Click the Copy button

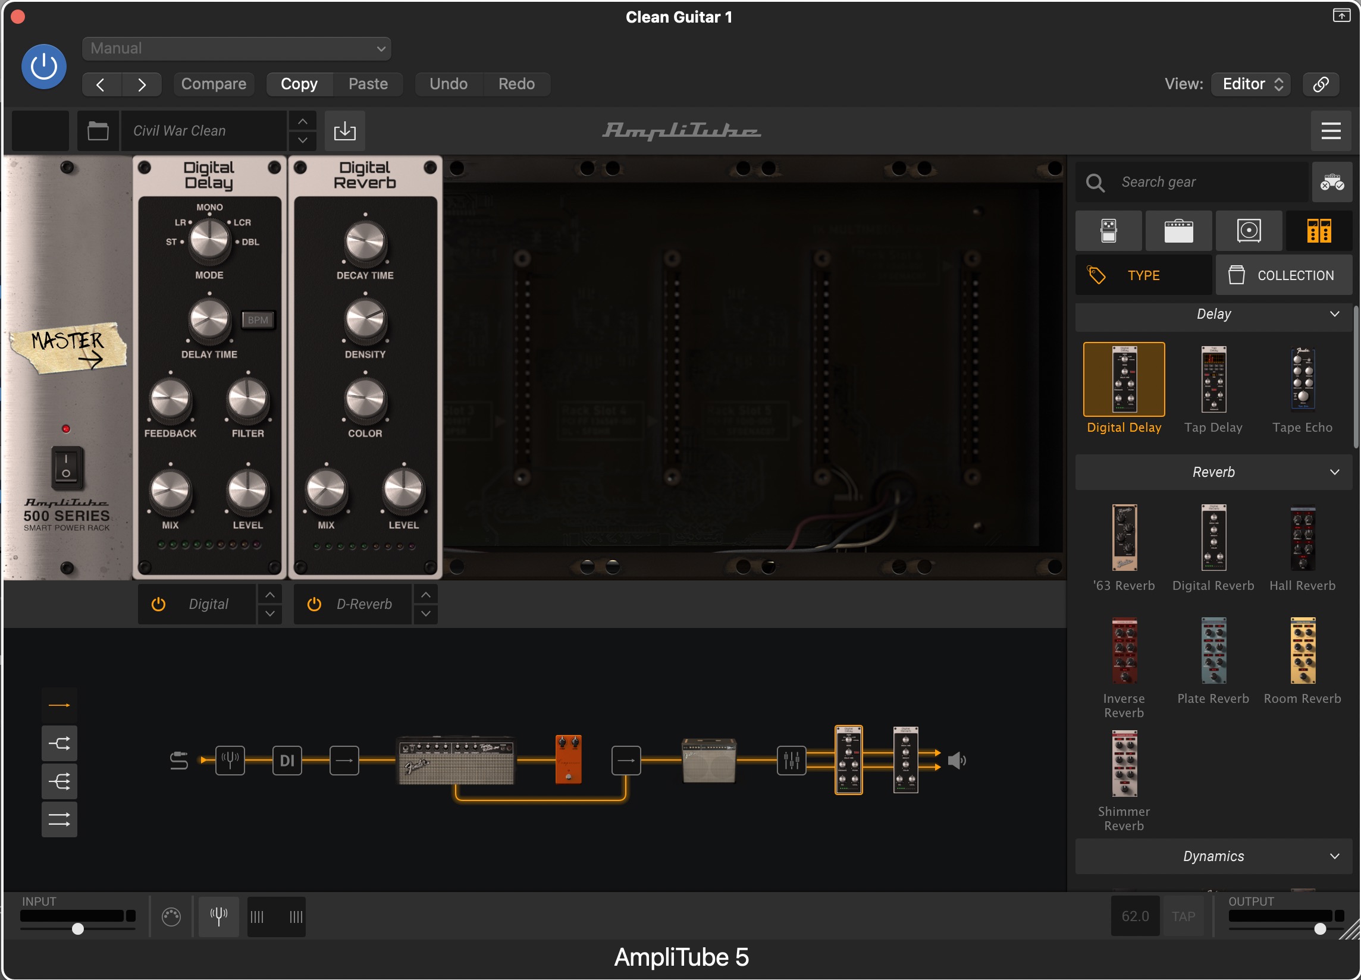[x=299, y=84]
